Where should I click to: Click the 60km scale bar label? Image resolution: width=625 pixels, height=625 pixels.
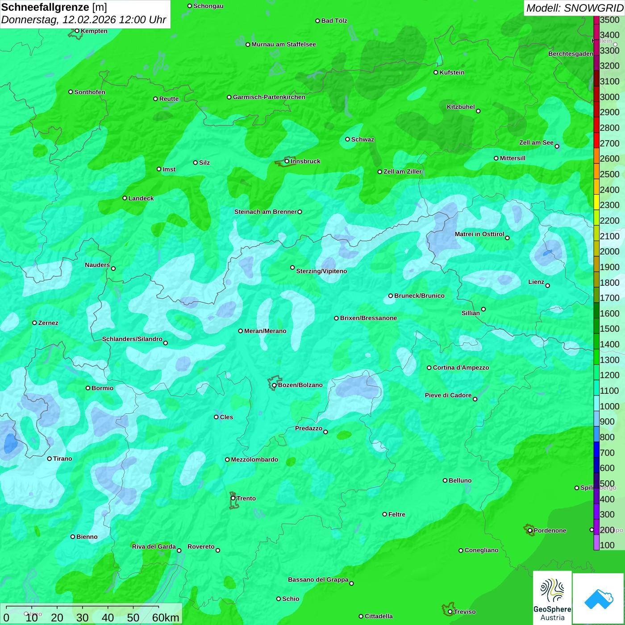[x=166, y=617]
